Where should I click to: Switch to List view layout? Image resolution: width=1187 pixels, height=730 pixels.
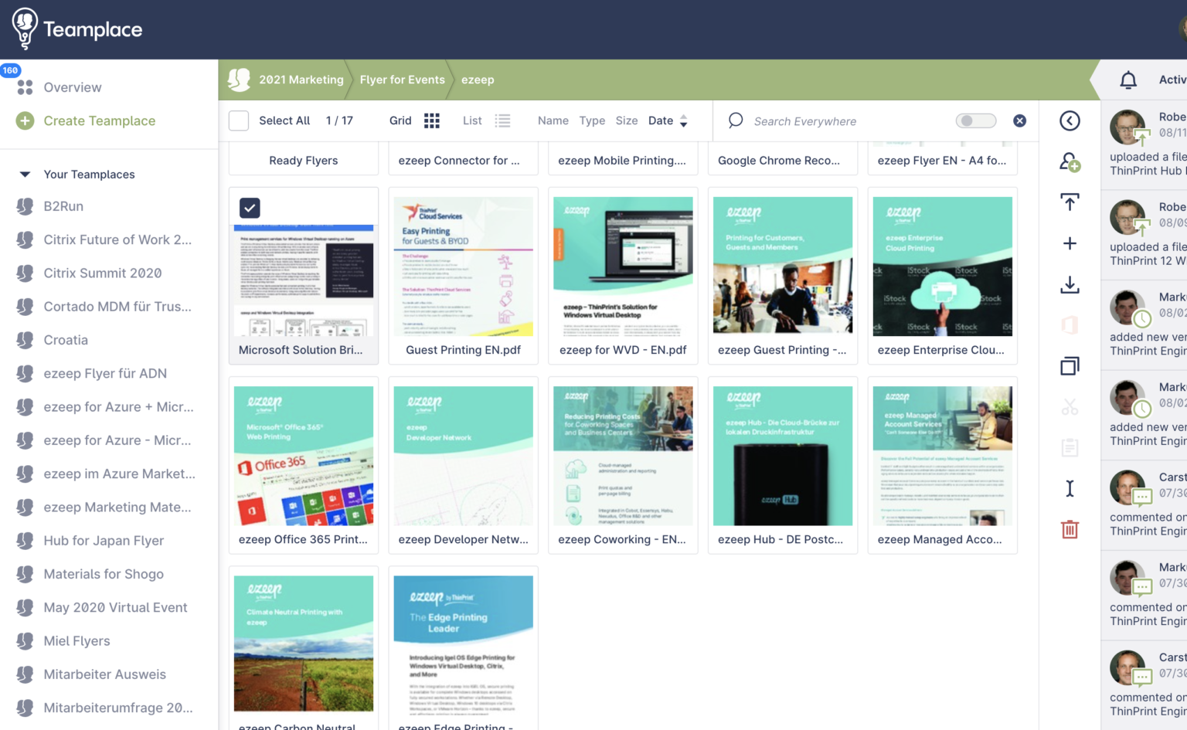click(502, 121)
